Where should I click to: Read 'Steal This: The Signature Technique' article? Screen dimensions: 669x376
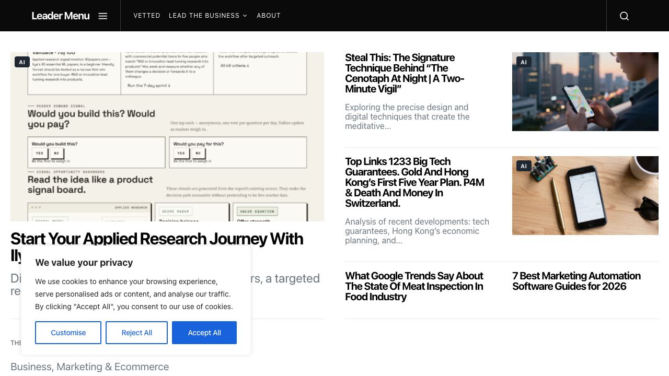coord(405,73)
